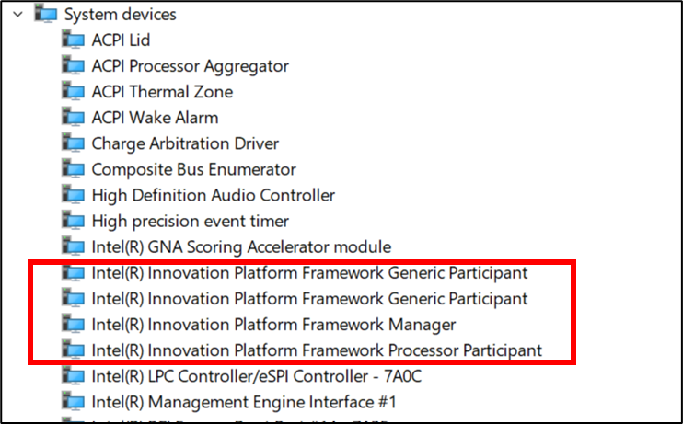Select Composite Bus Enumerator entry
This screenshot has width=683, height=424.
click(193, 169)
